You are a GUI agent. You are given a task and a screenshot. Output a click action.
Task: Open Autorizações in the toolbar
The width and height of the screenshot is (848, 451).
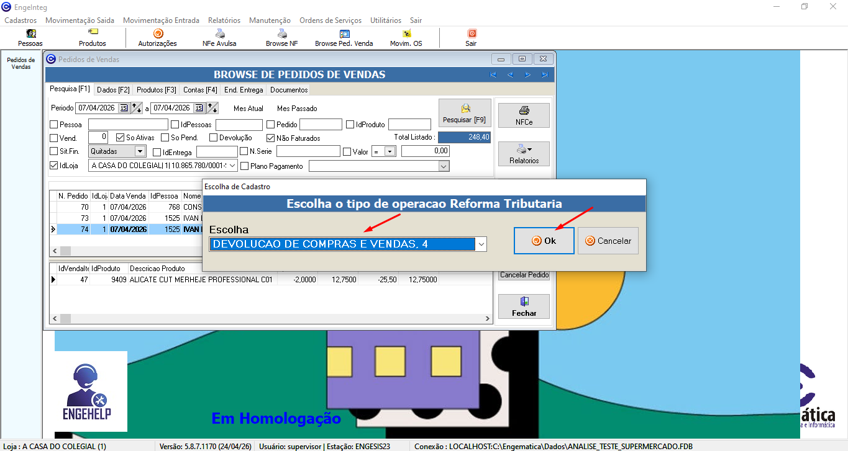tap(158, 37)
